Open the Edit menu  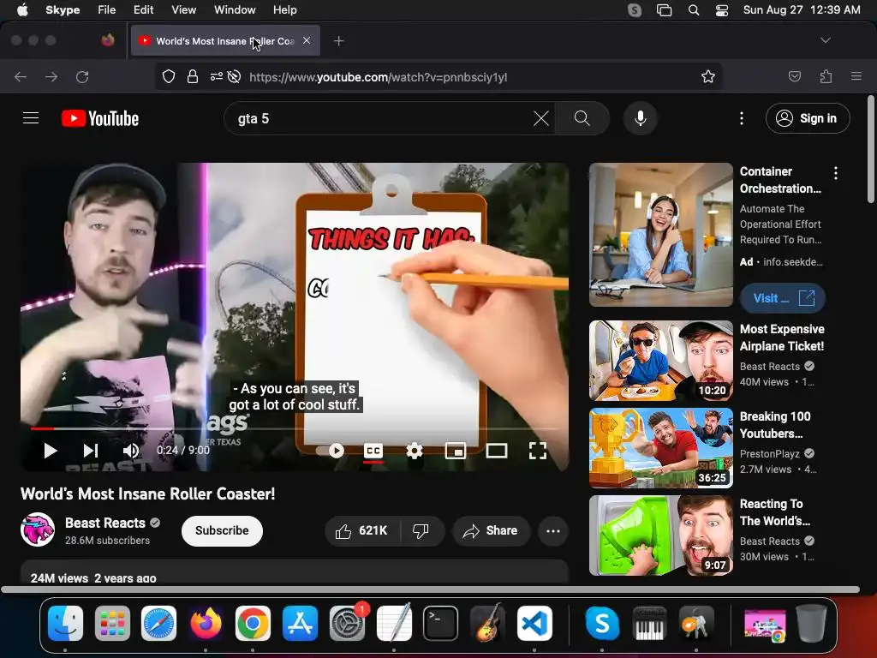pyautogui.click(x=143, y=10)
